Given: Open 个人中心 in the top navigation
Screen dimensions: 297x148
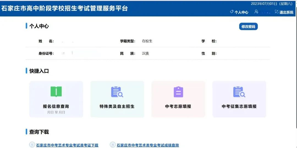Looking at the screenshot, I should [x=241, y=12].
